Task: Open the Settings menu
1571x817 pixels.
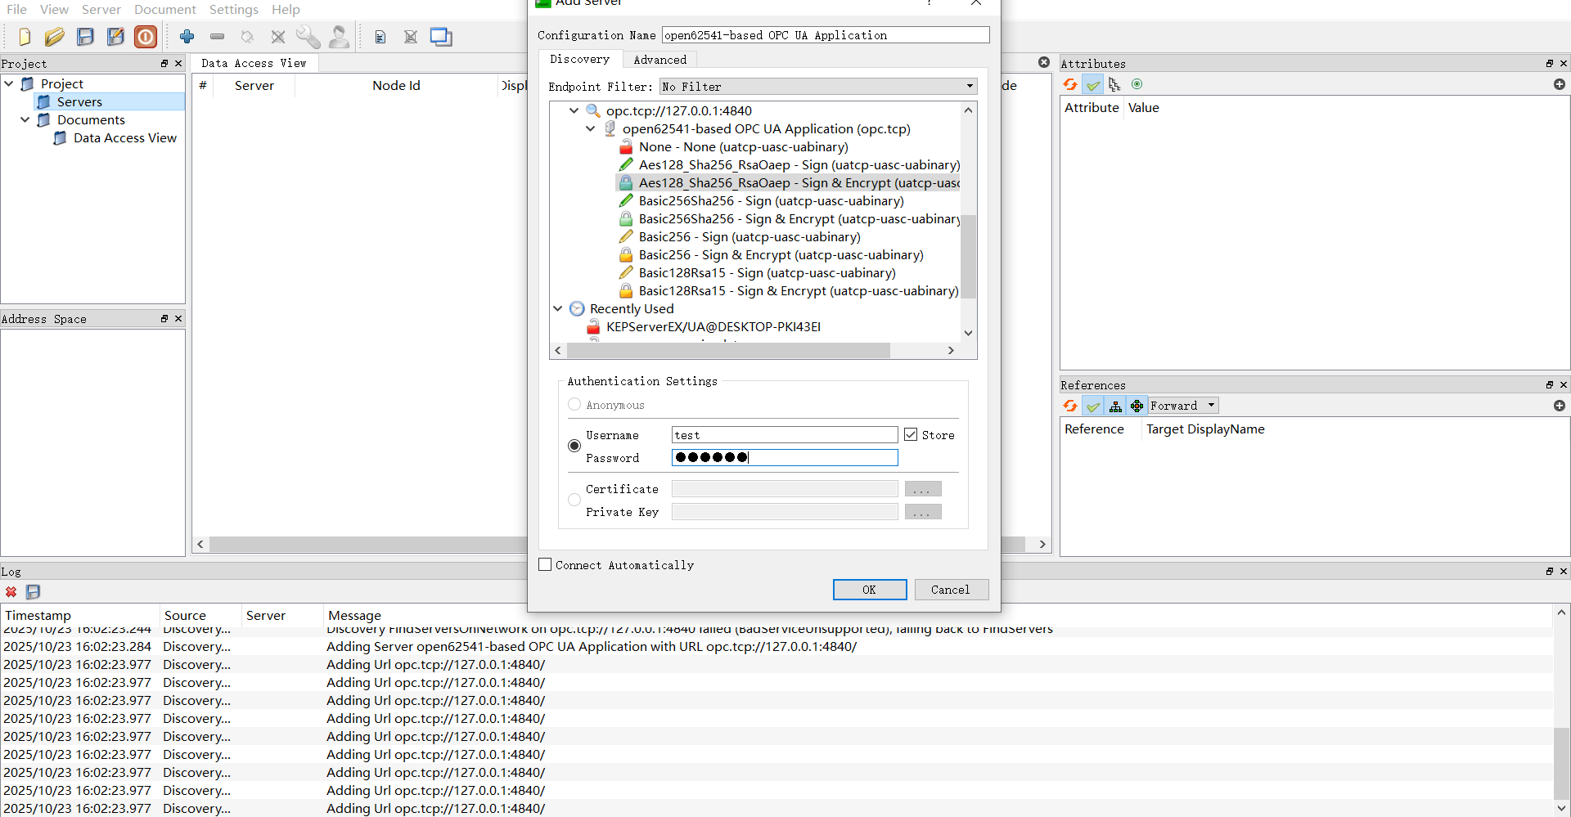Action: [x=233, y=10]
